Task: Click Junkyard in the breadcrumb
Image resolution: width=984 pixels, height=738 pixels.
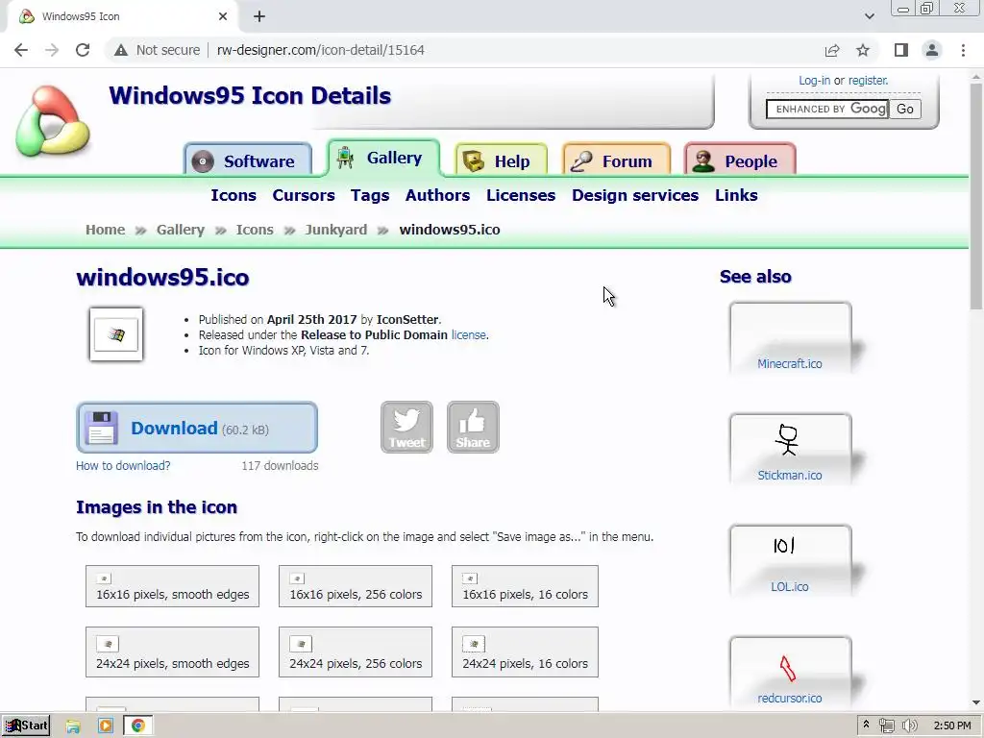Action: [x=336, y=230]
